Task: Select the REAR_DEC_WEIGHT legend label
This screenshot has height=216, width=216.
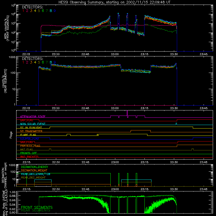Action: [x=33, y=178]
